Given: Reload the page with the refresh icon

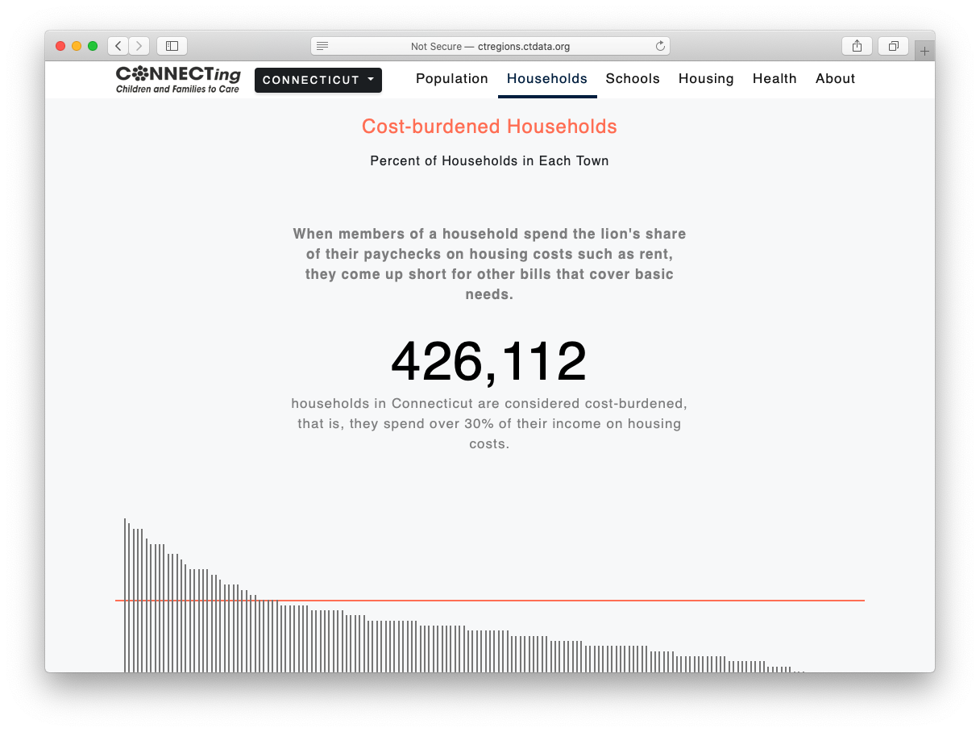Looking at the screenshot, I should point(660,46).
